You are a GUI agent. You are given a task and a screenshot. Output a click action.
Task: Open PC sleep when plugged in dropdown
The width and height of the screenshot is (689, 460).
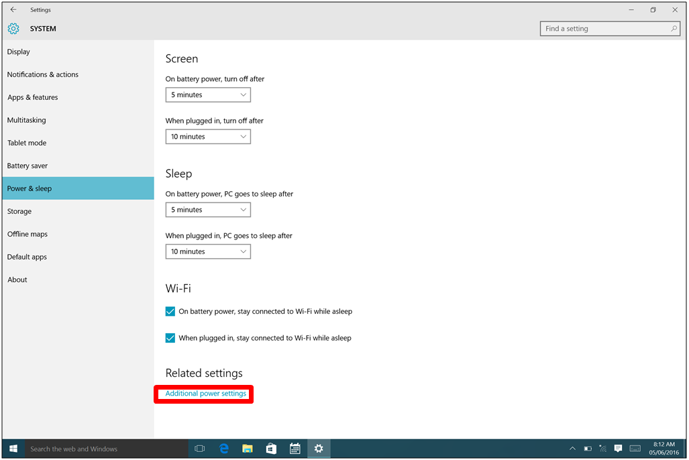(x=208, y=251)
